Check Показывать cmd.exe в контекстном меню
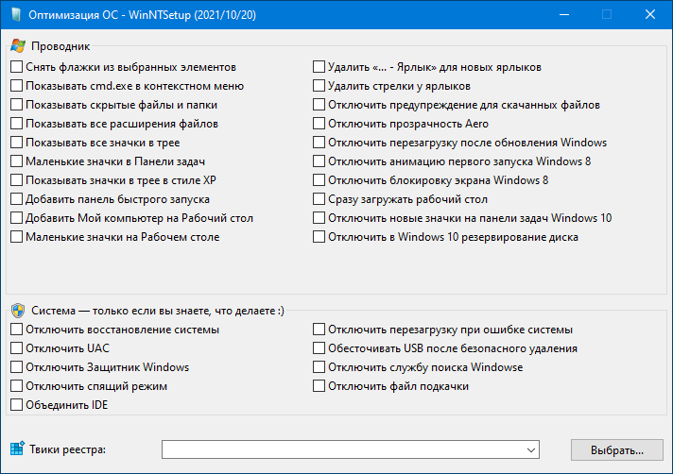The height and width of the screenshot is (474, 673). [16, 86]
